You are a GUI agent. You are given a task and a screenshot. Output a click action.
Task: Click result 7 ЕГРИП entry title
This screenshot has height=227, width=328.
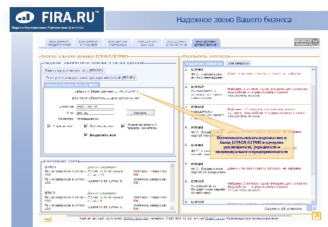pyautogui.click(x=197, y=164)
